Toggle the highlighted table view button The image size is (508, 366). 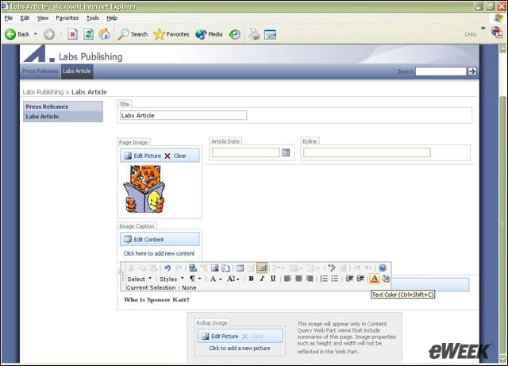coord(261,268)
